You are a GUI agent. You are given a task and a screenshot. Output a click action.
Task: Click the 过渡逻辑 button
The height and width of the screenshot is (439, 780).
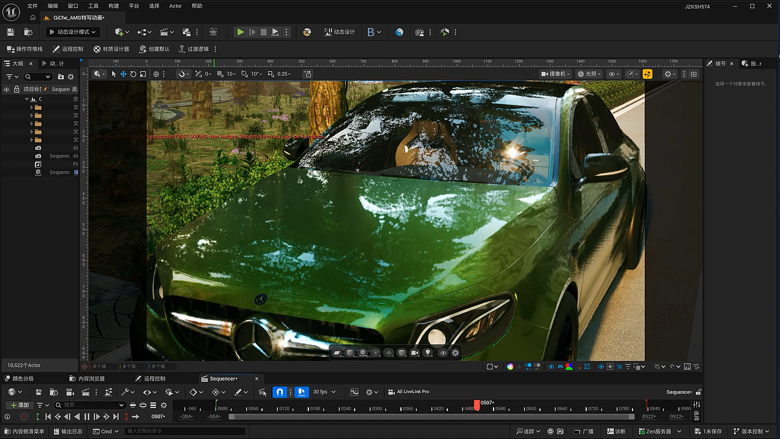coord(194,49)
